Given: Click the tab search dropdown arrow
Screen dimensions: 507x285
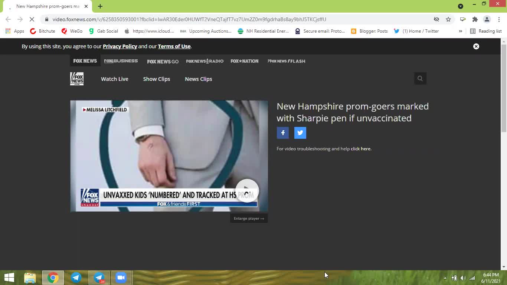Looking at the screenshot, I should [x=461, y=6].
